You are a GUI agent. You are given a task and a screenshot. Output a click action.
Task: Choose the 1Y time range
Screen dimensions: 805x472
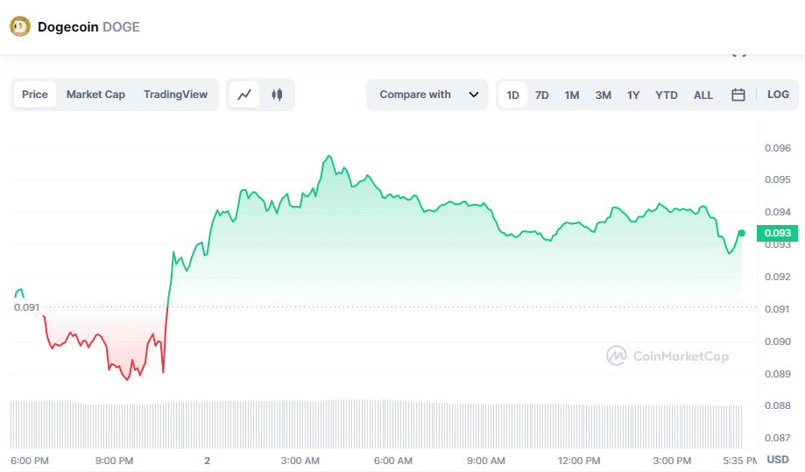point(633,95)
